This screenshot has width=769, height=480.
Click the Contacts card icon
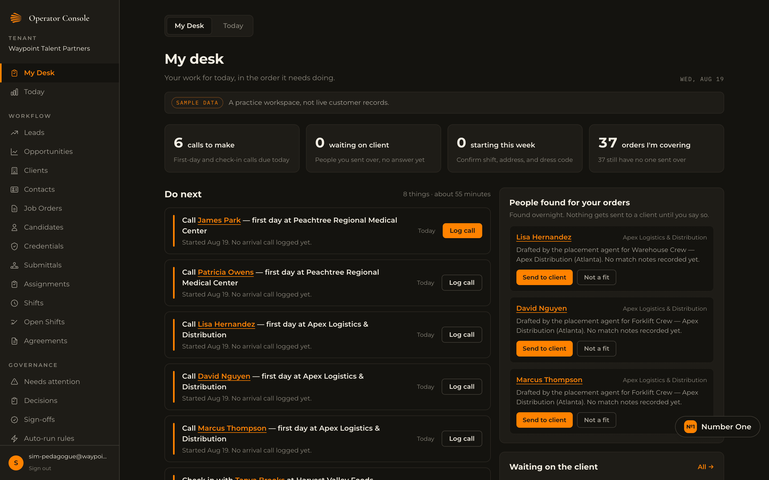pyautogui.click(x=14, y=190)
